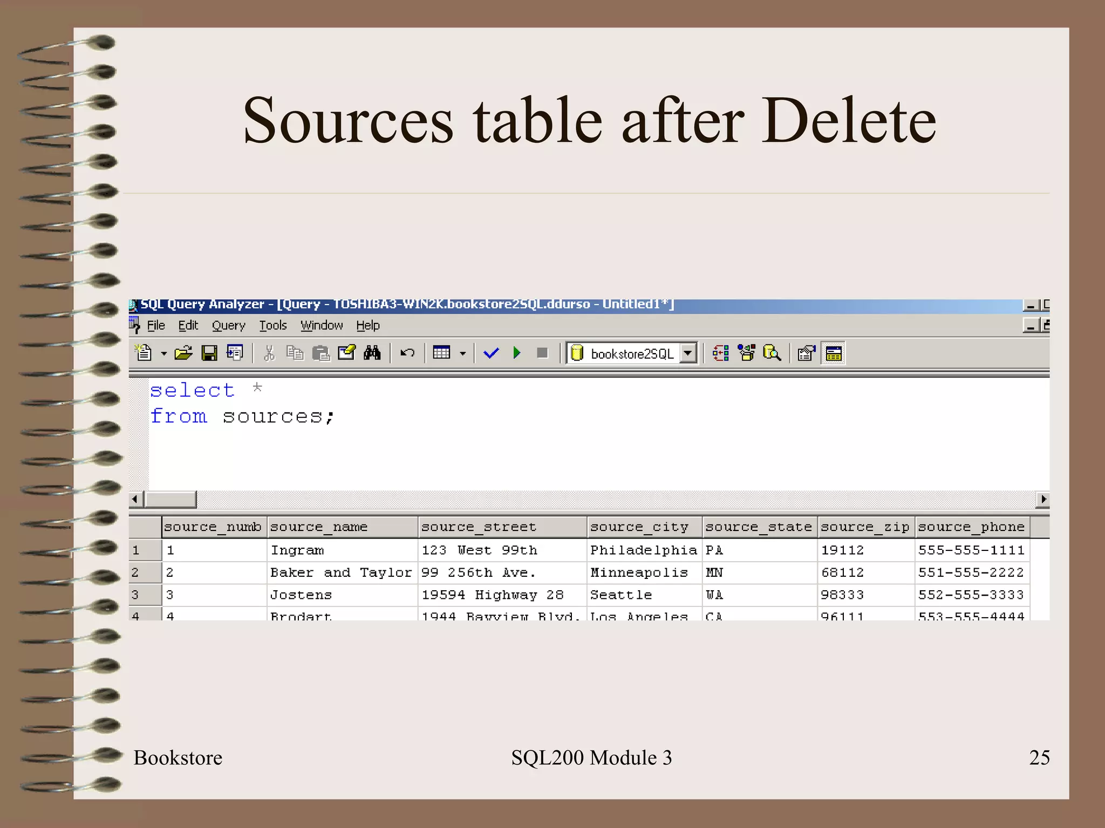Display the estimated execution plan icon
Screen dimensions: 1105x828
[x=721, y=353]
